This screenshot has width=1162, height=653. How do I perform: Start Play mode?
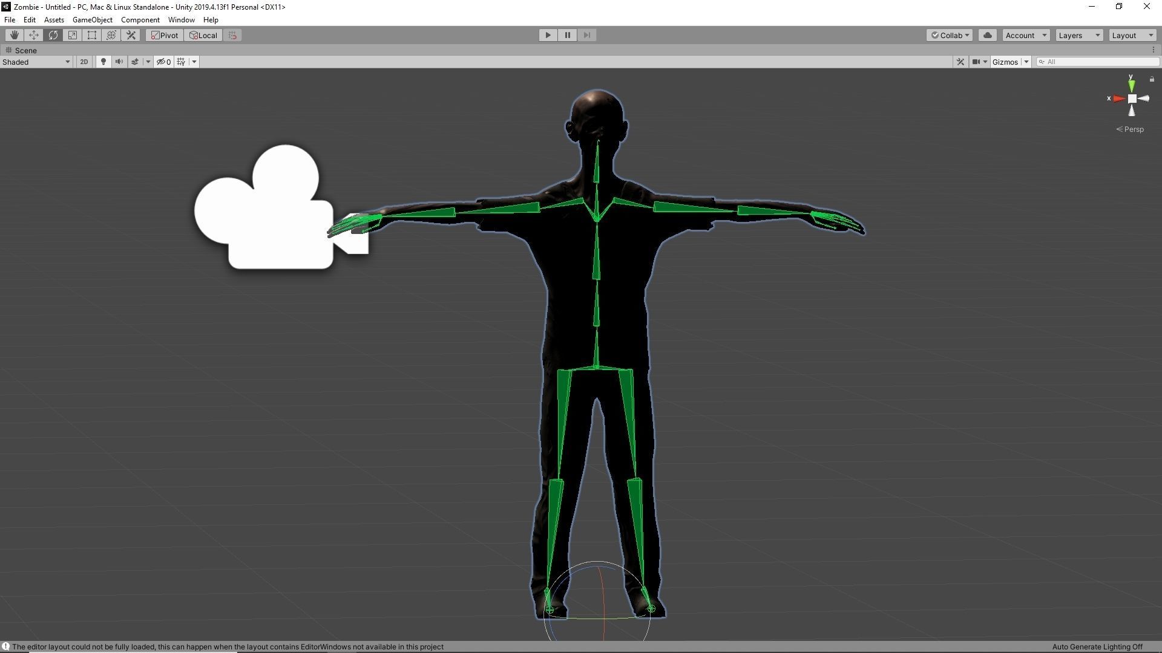(x=548, y=35)
